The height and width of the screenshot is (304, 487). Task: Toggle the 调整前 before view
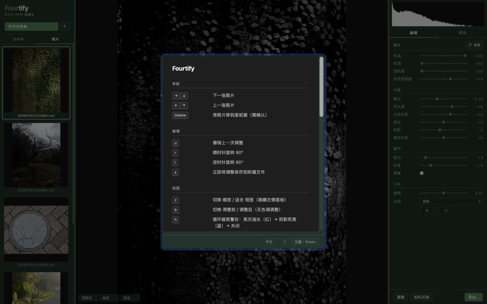click(87, 298)
